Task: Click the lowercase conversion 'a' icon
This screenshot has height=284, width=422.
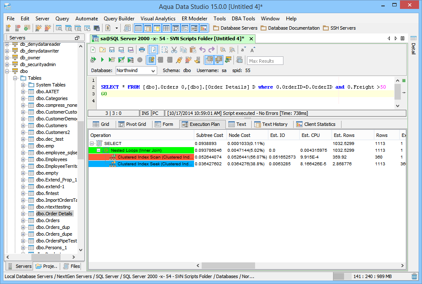Action: [243, 50]
